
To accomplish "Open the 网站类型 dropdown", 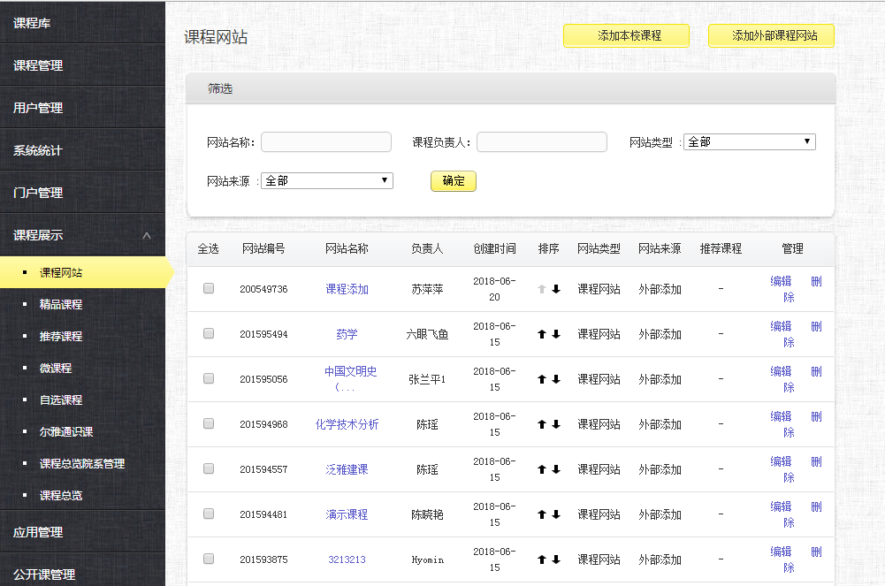I will click(x=748, y=141).
